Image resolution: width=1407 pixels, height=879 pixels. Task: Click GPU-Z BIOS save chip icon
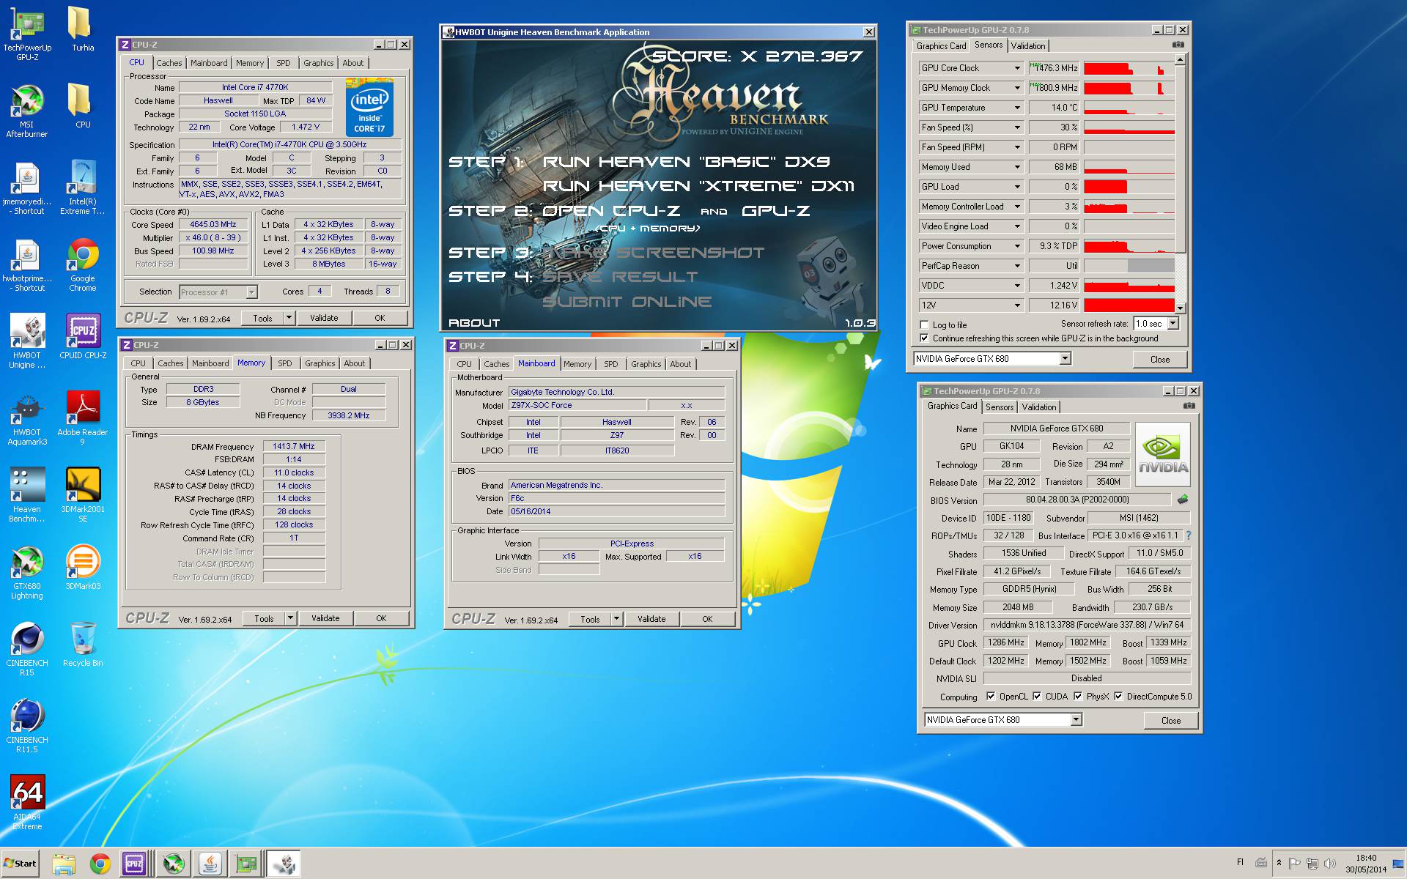[1182, 500]
